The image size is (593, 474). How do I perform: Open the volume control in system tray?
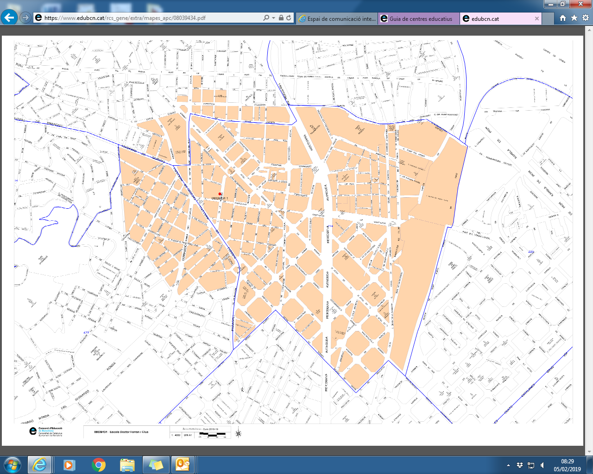click(x=543, y=465)
